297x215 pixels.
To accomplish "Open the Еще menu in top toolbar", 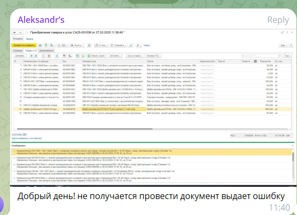I will (x=283, y=45).
